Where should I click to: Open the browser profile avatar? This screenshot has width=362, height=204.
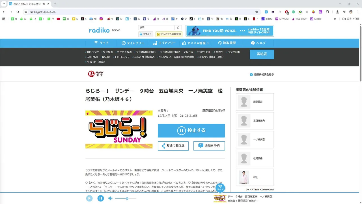coord(351,12)
